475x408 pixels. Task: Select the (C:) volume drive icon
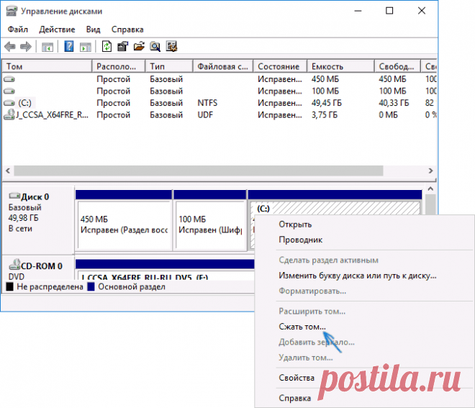9,104
